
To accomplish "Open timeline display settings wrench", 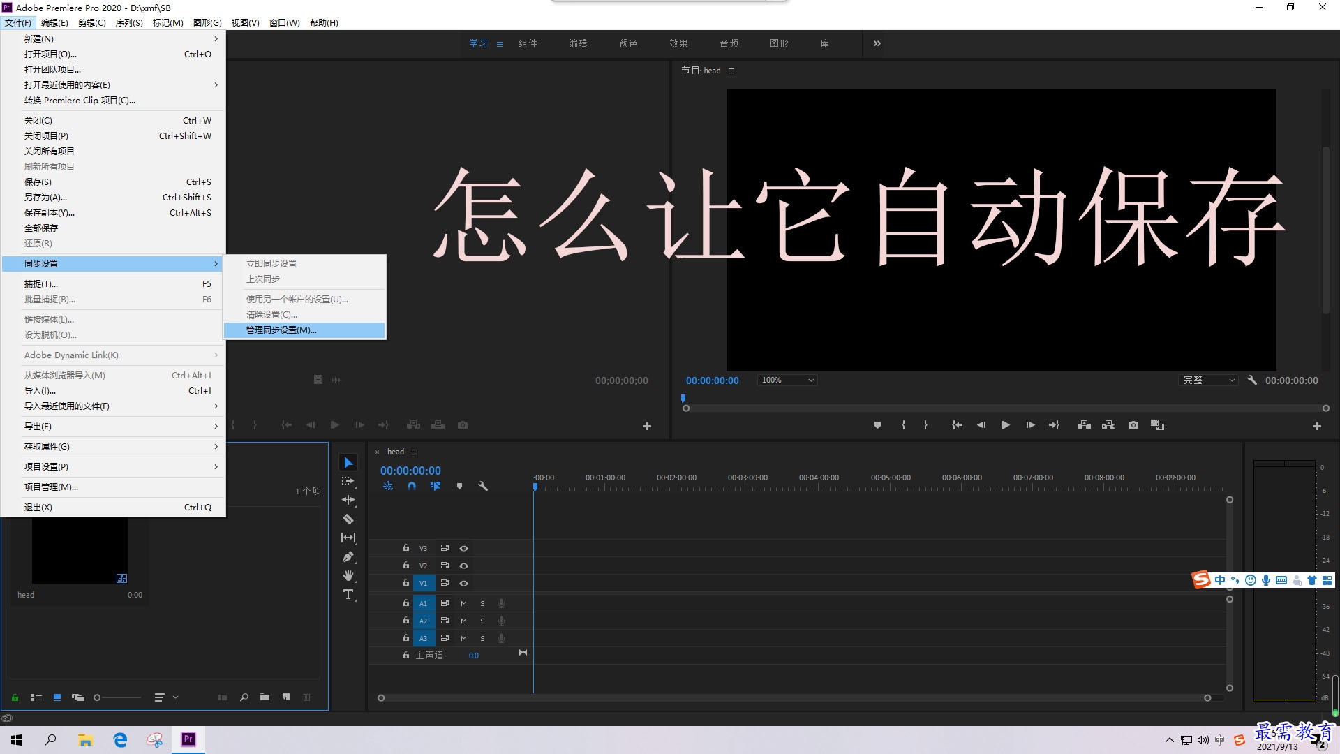I will point(482,486).
